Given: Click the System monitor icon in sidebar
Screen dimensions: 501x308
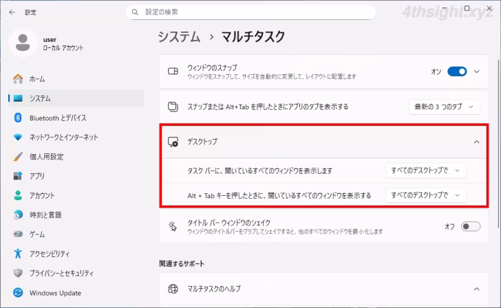Looking at the screenshot, I should click(x=18, y=98).
